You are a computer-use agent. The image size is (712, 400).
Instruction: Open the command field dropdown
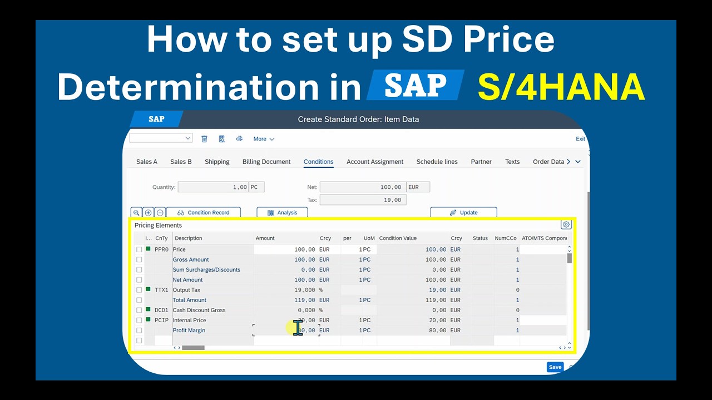(x=187, y=138)
